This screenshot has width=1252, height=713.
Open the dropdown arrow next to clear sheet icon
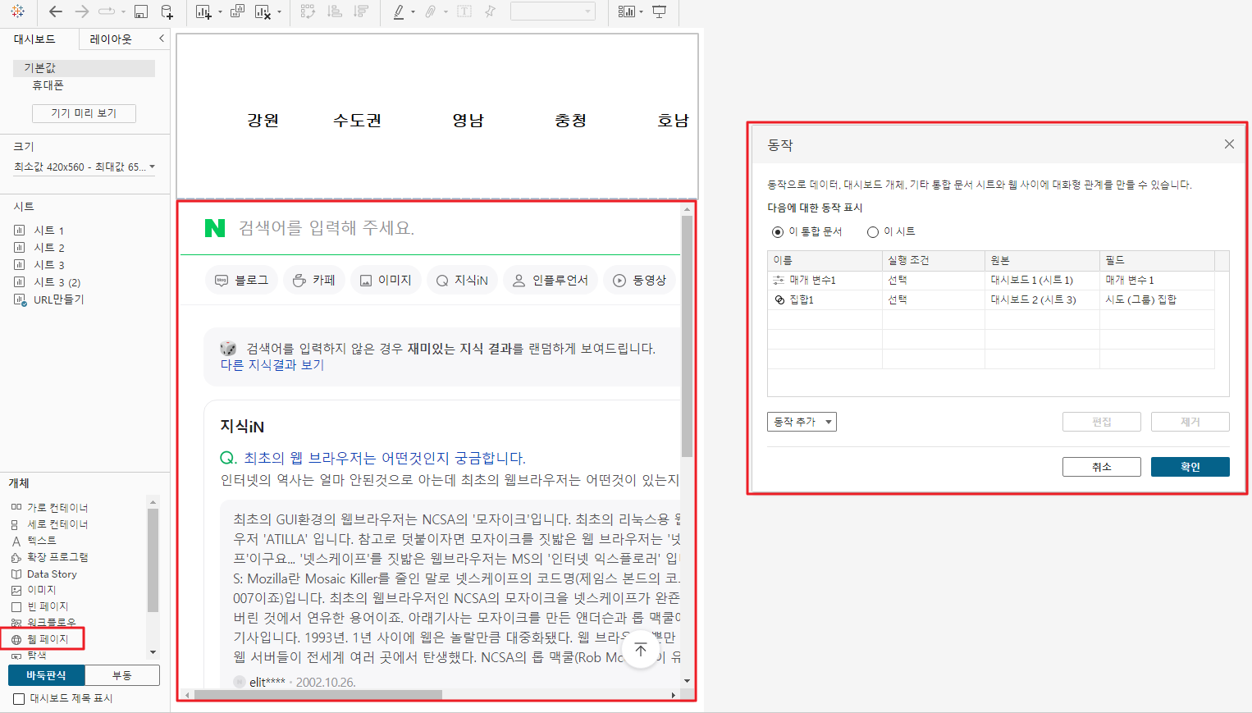[279, 12]
